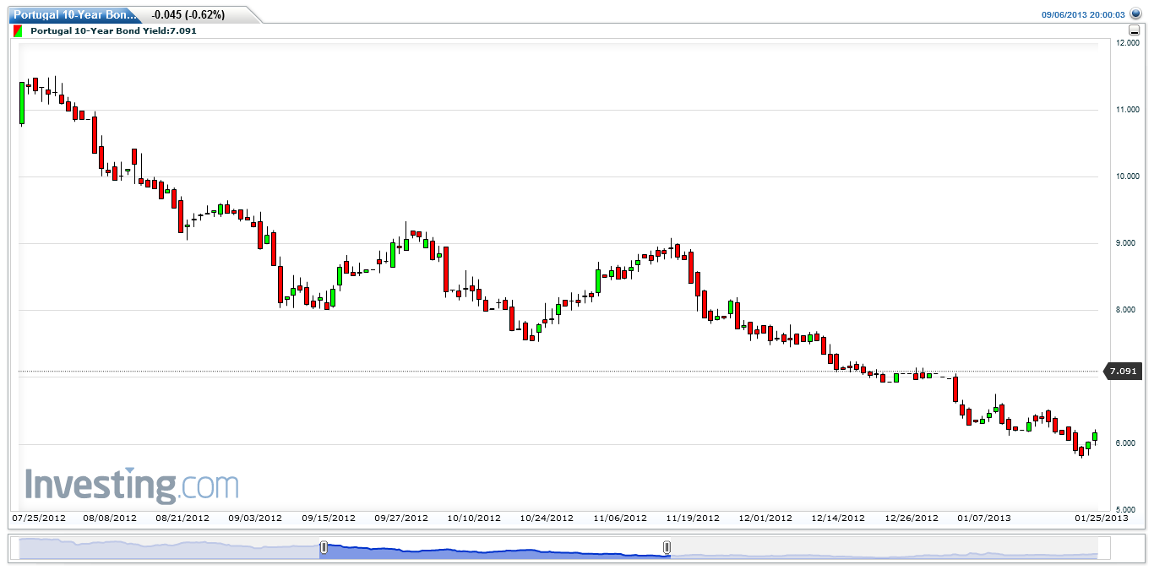Click the 7.091 current price label
The height and width of the screenshot is (570, 1154).
1124,371
